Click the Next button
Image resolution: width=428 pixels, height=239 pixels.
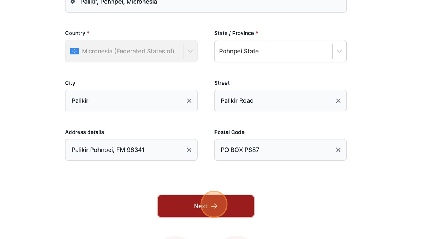point(206,206)
